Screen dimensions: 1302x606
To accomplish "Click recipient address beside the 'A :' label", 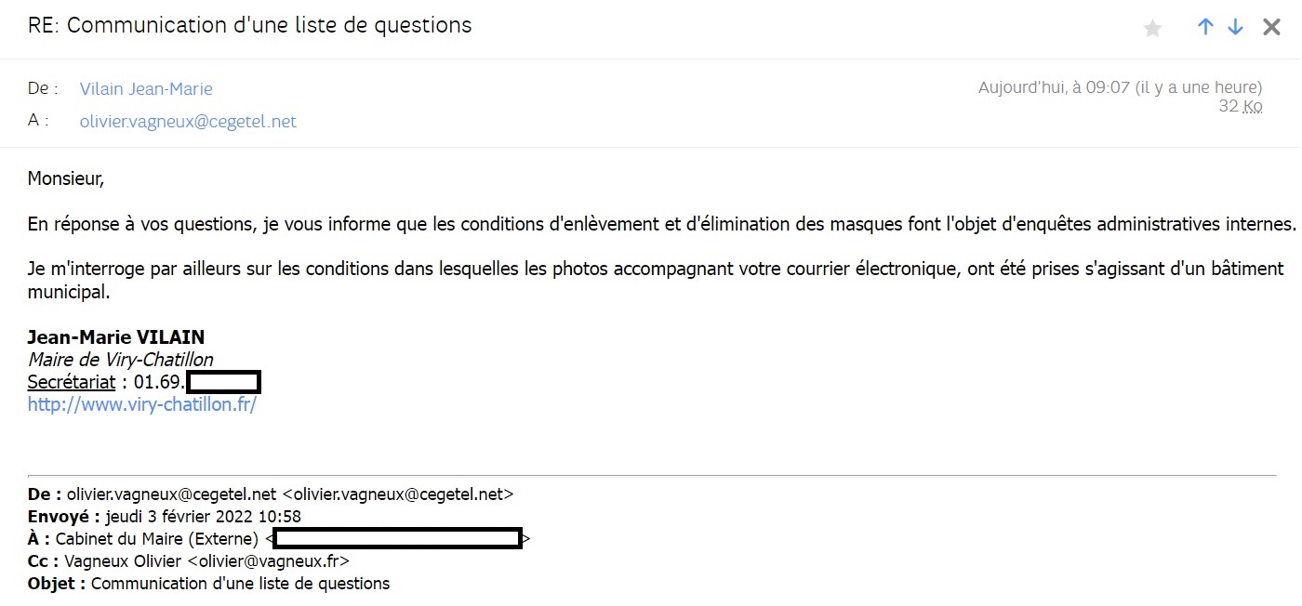I will point(188,122).
